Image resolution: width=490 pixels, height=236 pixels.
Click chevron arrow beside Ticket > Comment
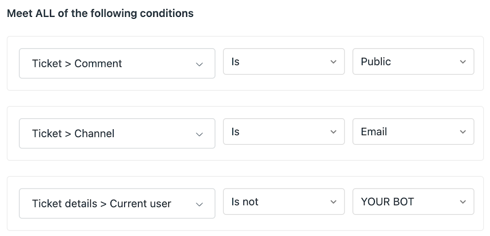point(199,64)
